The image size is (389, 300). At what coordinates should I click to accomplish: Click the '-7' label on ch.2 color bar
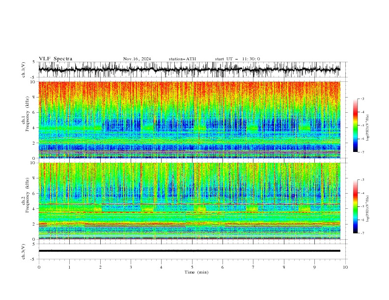tap(362, 233)
